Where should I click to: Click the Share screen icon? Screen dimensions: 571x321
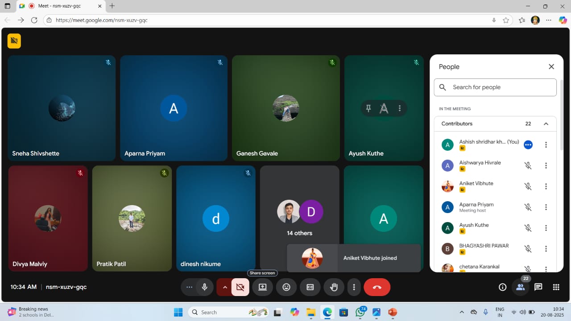tap(262, 287)
